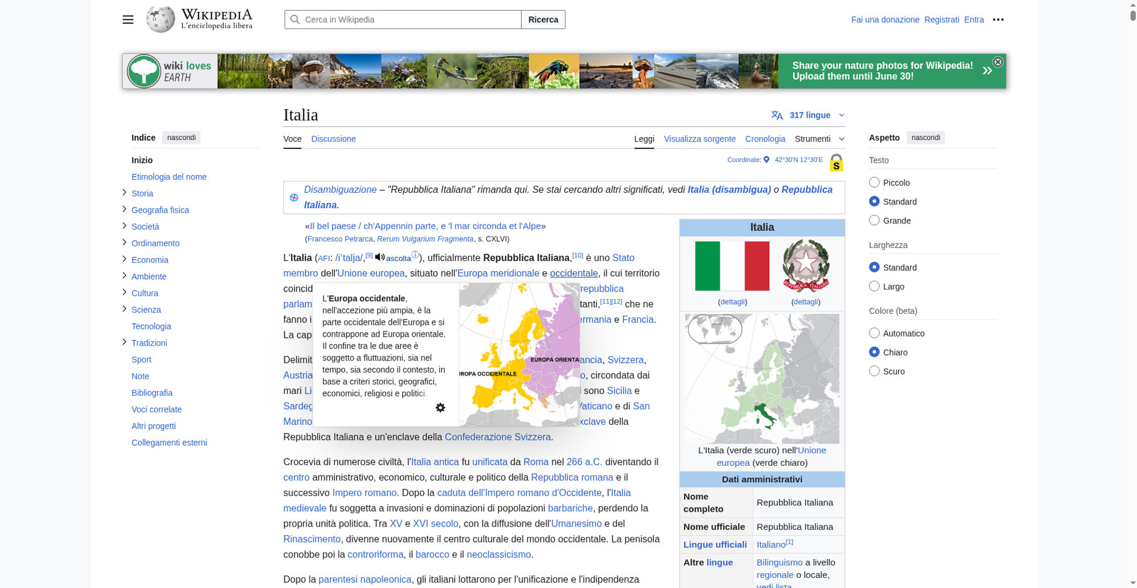Click the Wikipedia globe logo

160,19
